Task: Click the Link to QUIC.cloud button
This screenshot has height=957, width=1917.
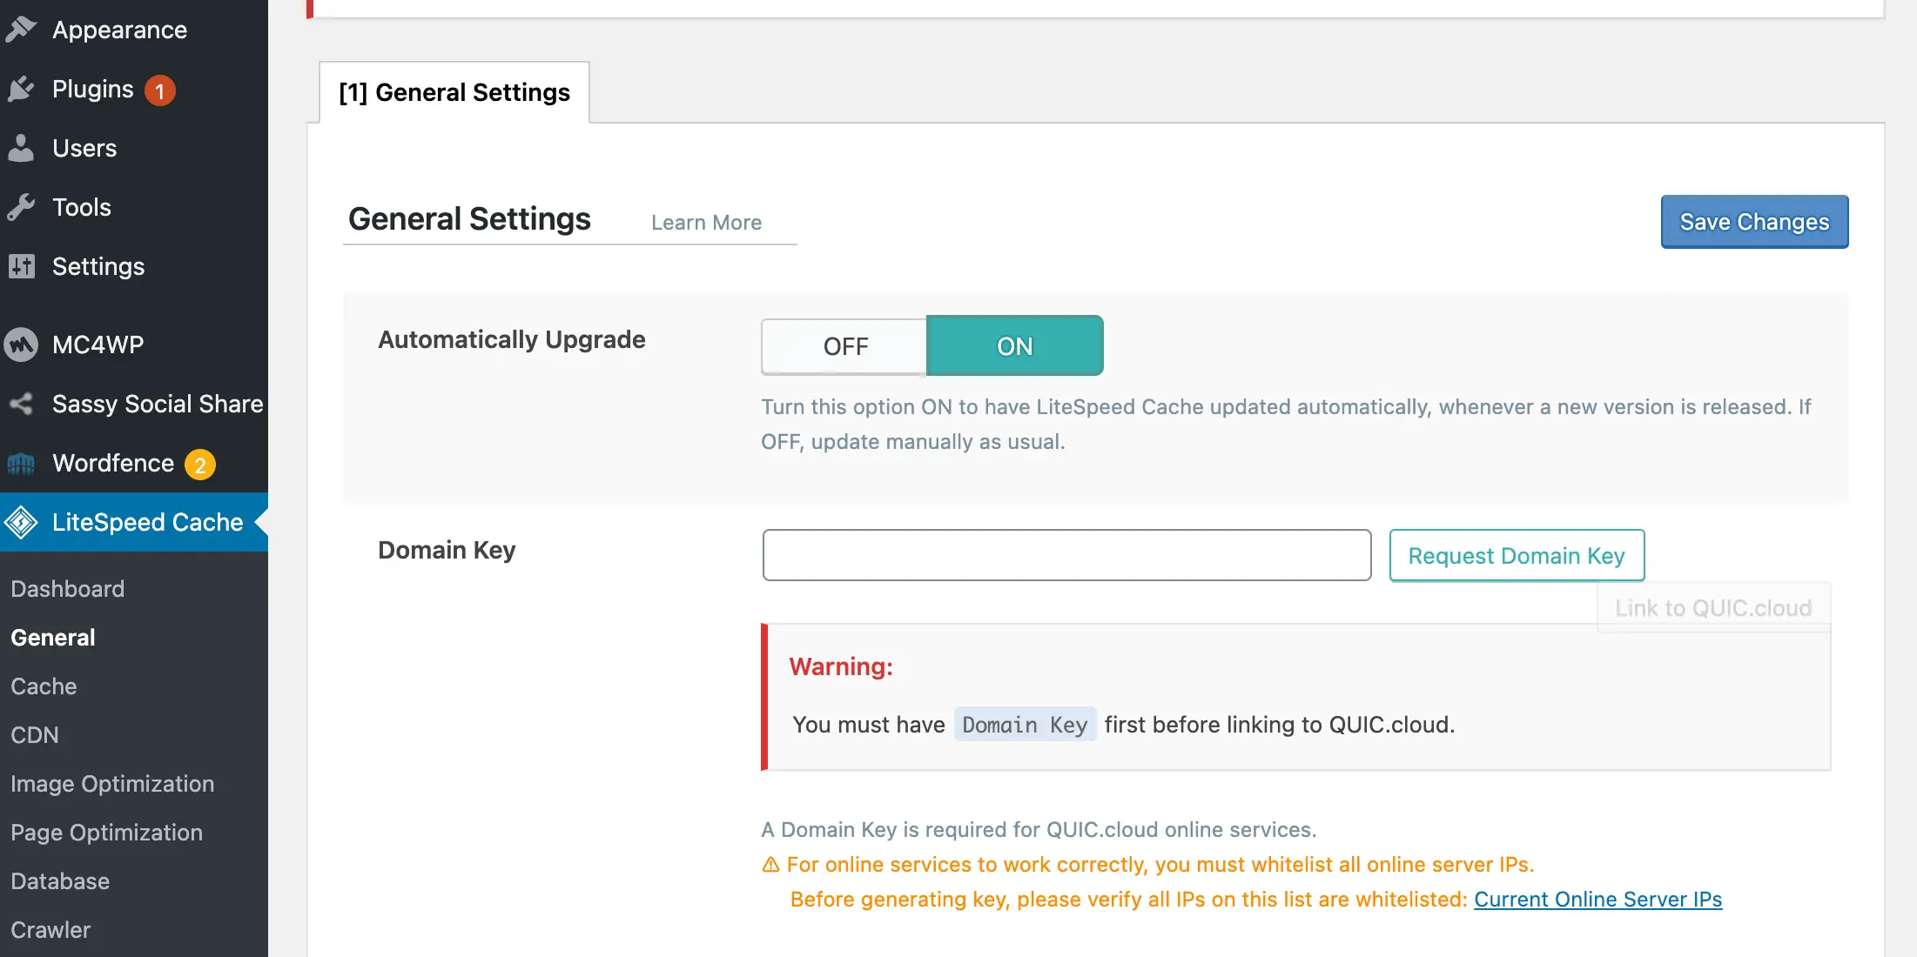Action: click(1713, 608)
